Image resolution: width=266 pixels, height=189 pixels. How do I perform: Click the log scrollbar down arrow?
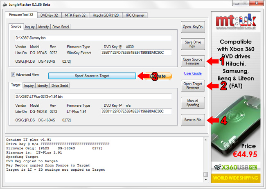point(205,180)
